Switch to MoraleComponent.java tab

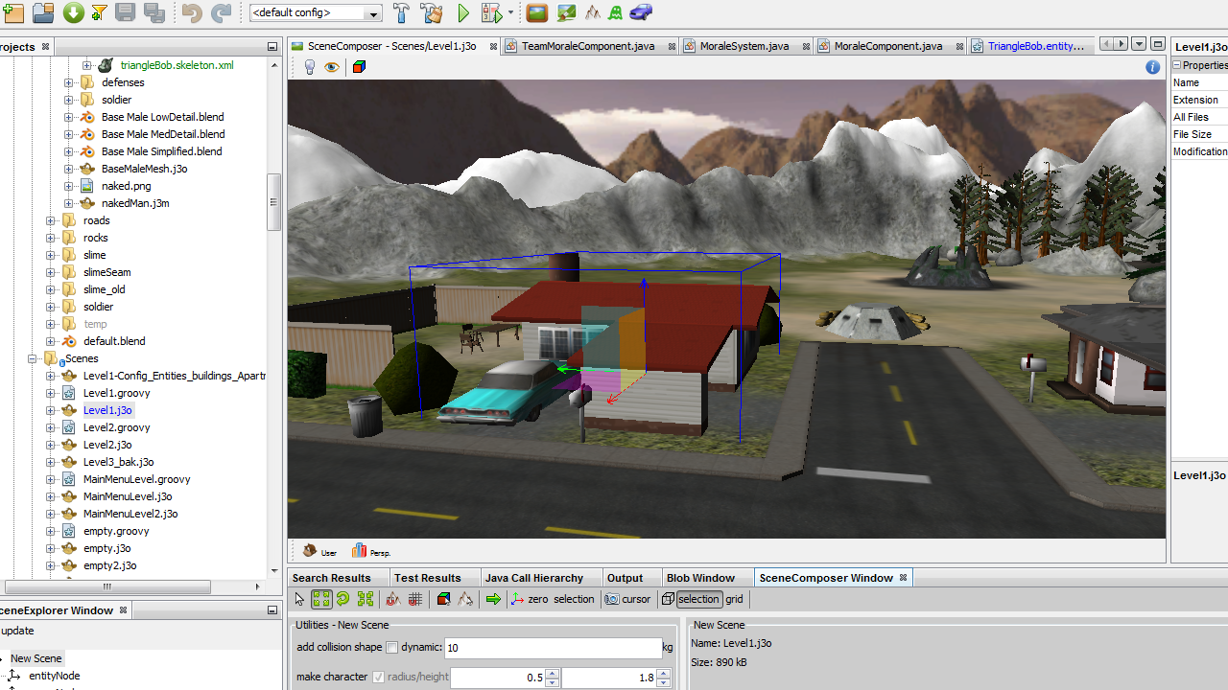(x=888, y=46)
